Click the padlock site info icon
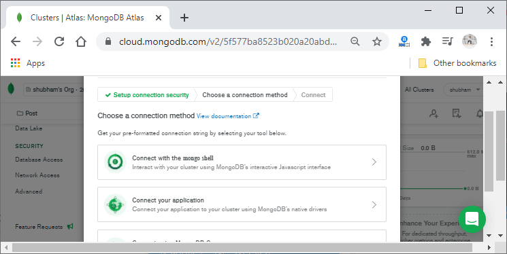Screen dimensions: 507x254 click(108, 41)
